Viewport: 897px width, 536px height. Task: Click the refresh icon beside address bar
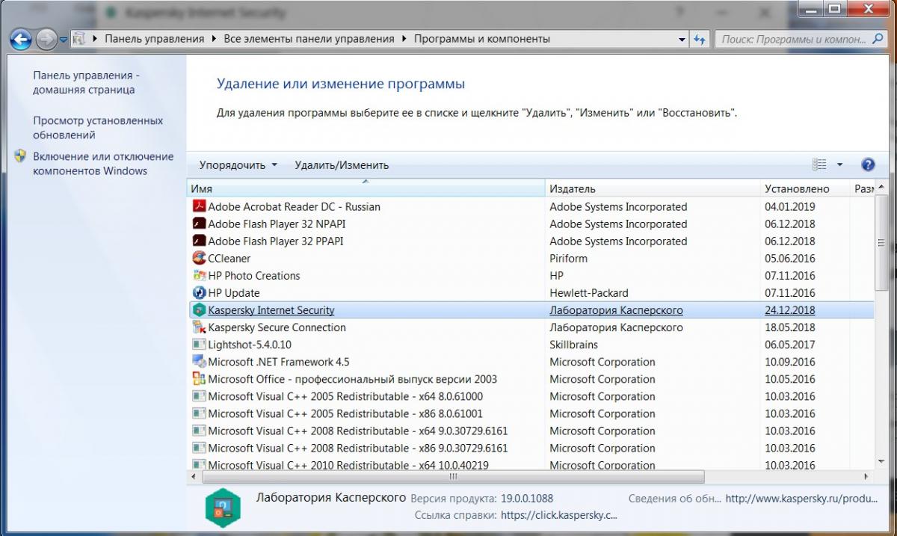pos(700,39)
